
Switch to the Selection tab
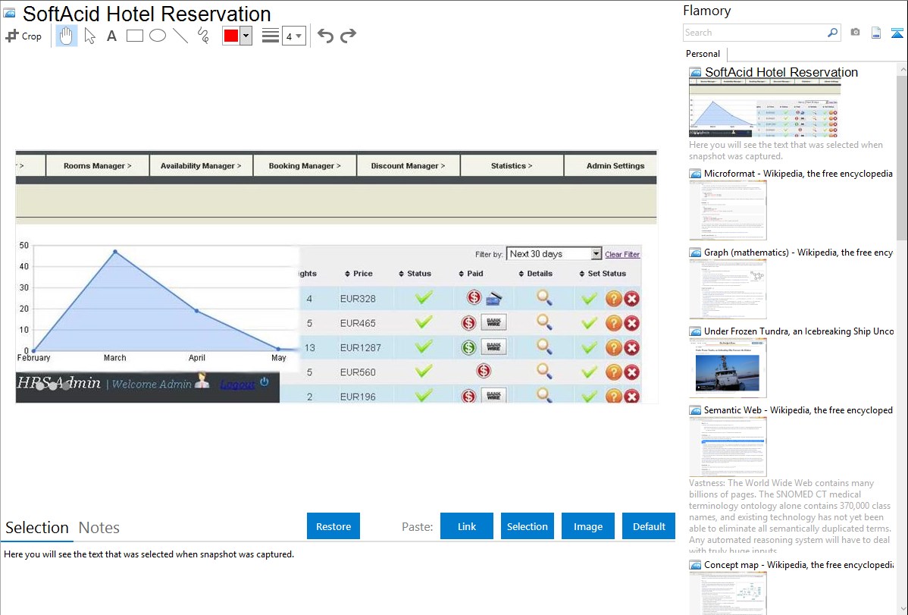pyautogui.click(x=37, y=528)
